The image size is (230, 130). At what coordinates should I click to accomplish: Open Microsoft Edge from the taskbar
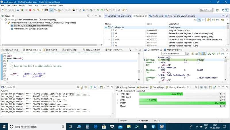coord(95,127)
